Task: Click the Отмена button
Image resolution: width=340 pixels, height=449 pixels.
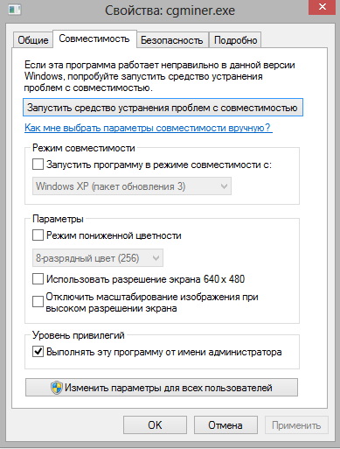Action: pyautogui.click(x=226, y=425)
